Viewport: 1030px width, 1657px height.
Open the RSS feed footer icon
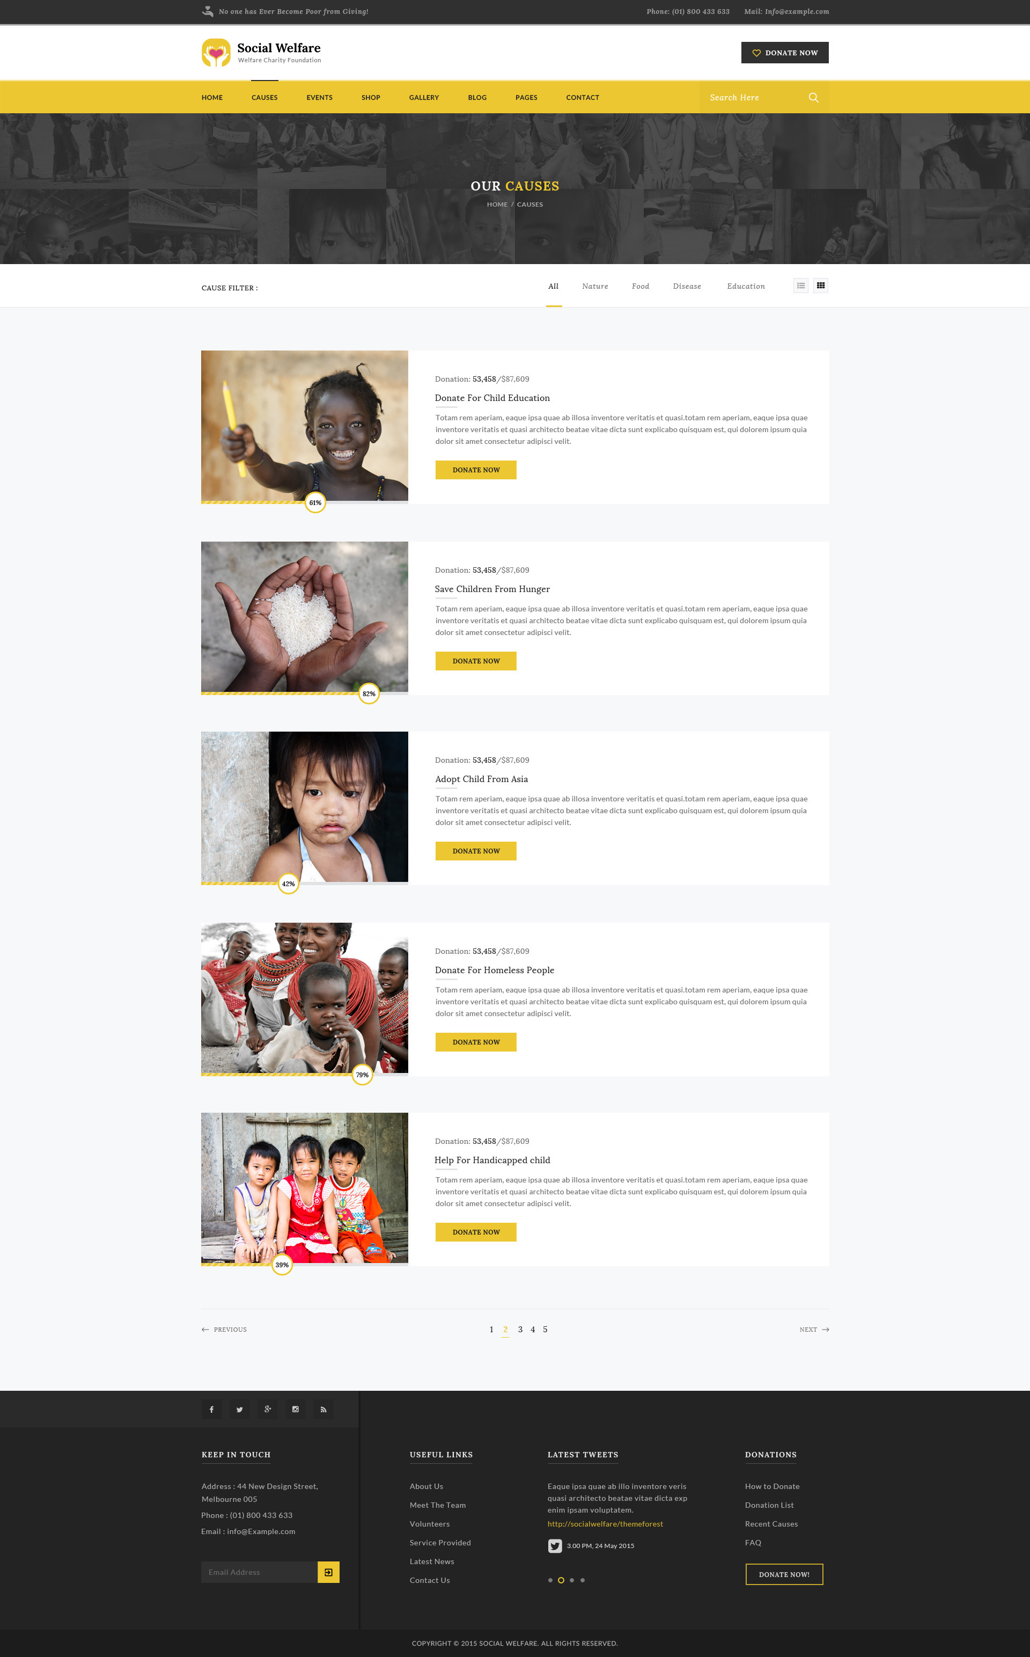[323, 1409]
